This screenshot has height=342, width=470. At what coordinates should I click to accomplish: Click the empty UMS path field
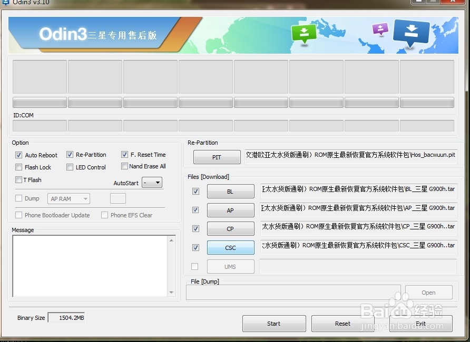[x=358, y=266]
